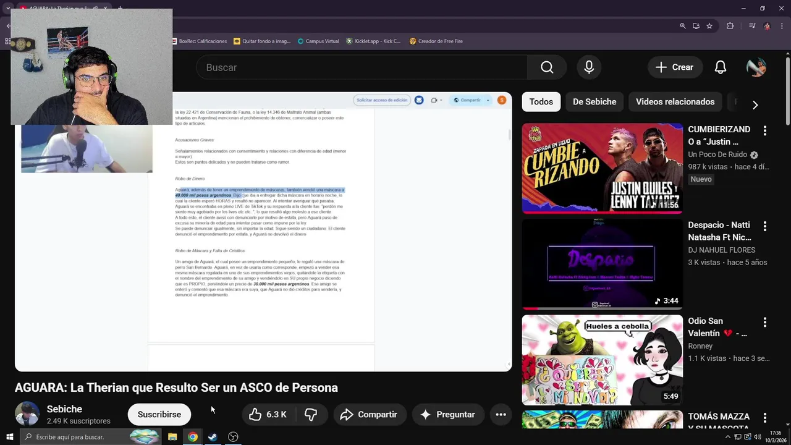This screenshot has width=791, height=445.
Task: Open OBS Studio from the taskbar
Action: click(x=233, y=437)
